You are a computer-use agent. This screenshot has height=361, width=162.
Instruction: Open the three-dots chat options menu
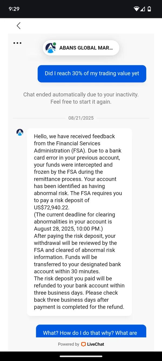pyautogui.click(x=17, y=43)
